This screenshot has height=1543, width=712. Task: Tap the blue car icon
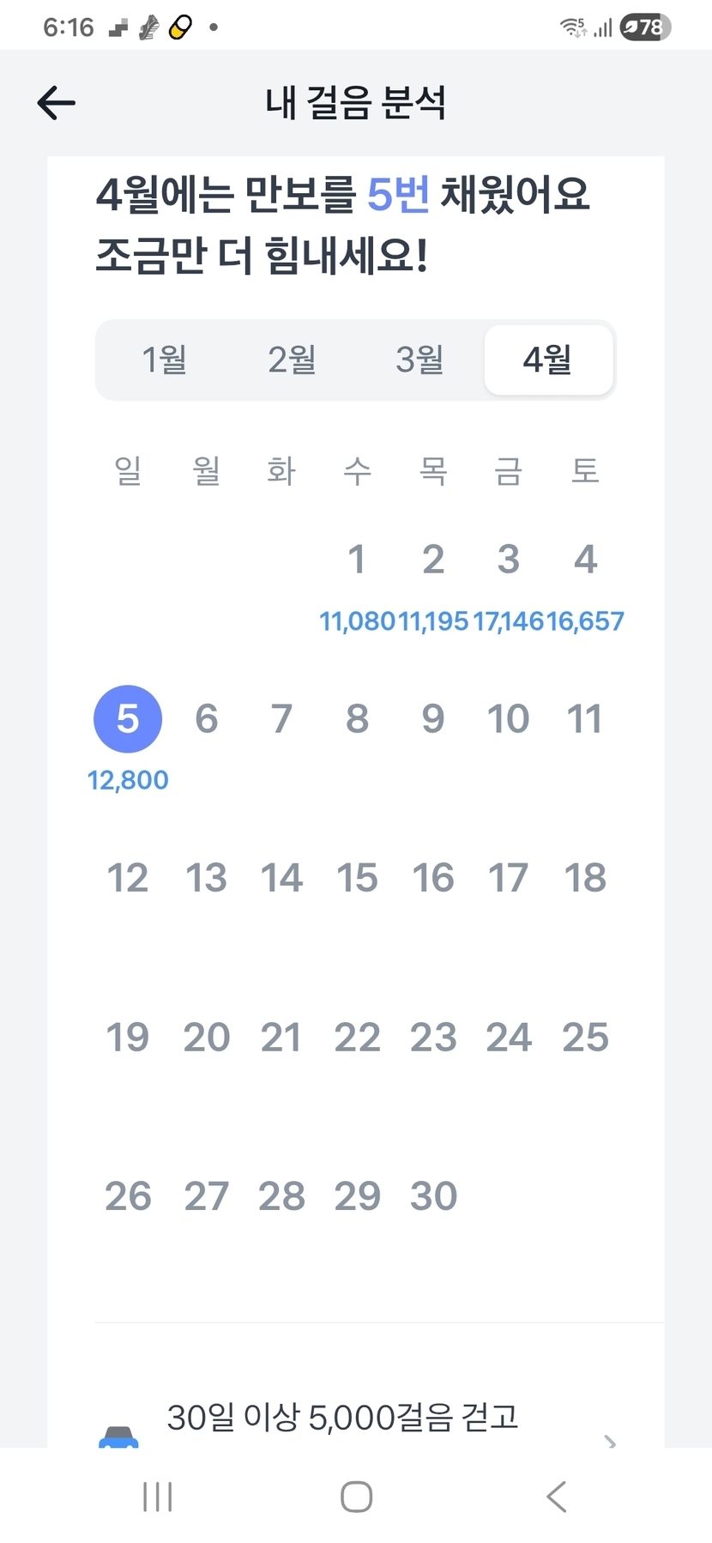[118, 1436]
